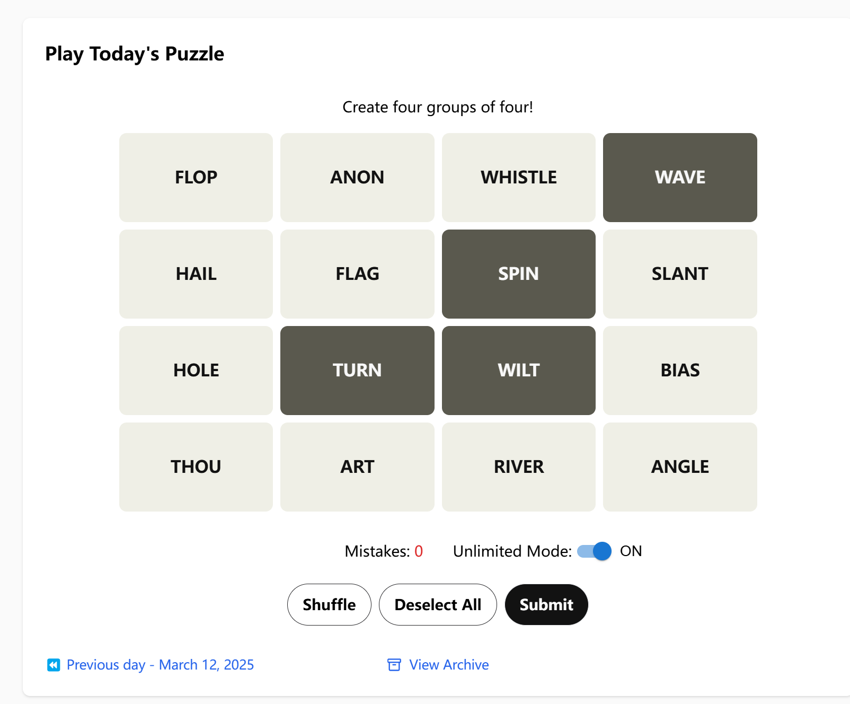The width and height of the screenshot is (850, 704).
Task: Select the FLAG word tile
Action: (x=357, y=274)
